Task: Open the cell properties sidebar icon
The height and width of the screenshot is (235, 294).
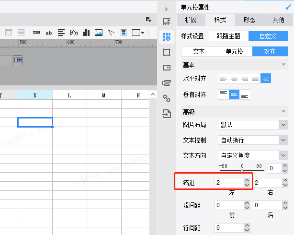Action: 167,37
